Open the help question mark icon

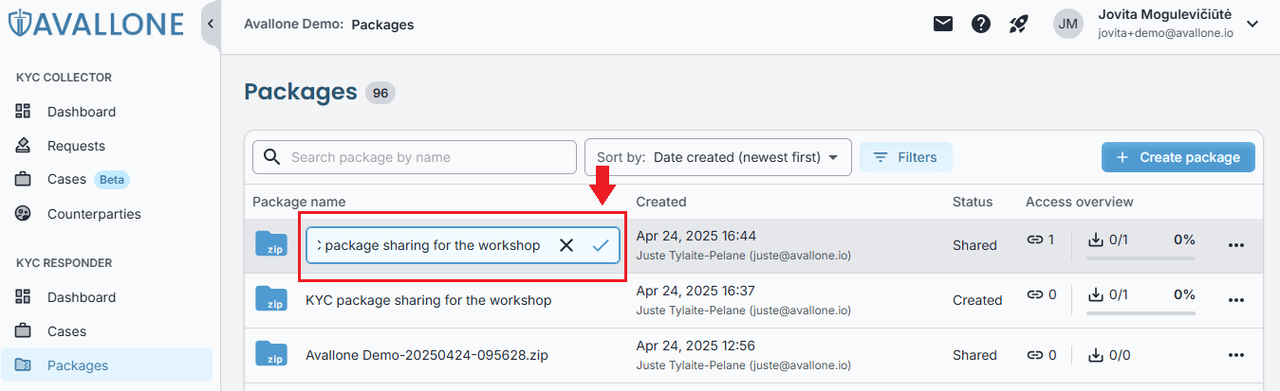pyautogui.click(x=981, y=24)
